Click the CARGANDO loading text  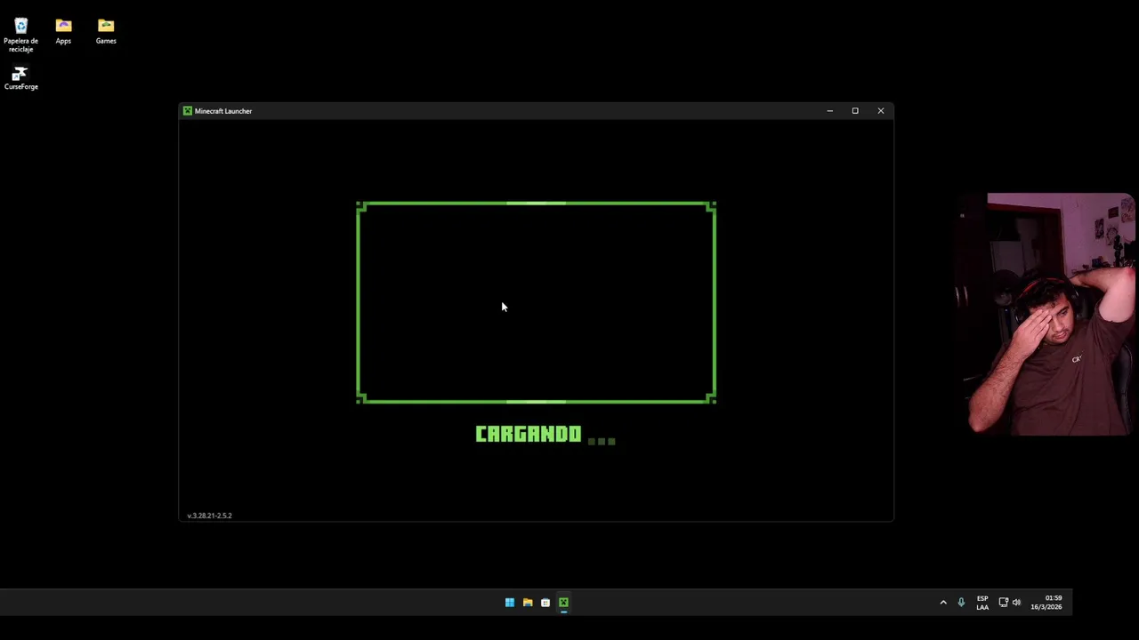(528, 434)
